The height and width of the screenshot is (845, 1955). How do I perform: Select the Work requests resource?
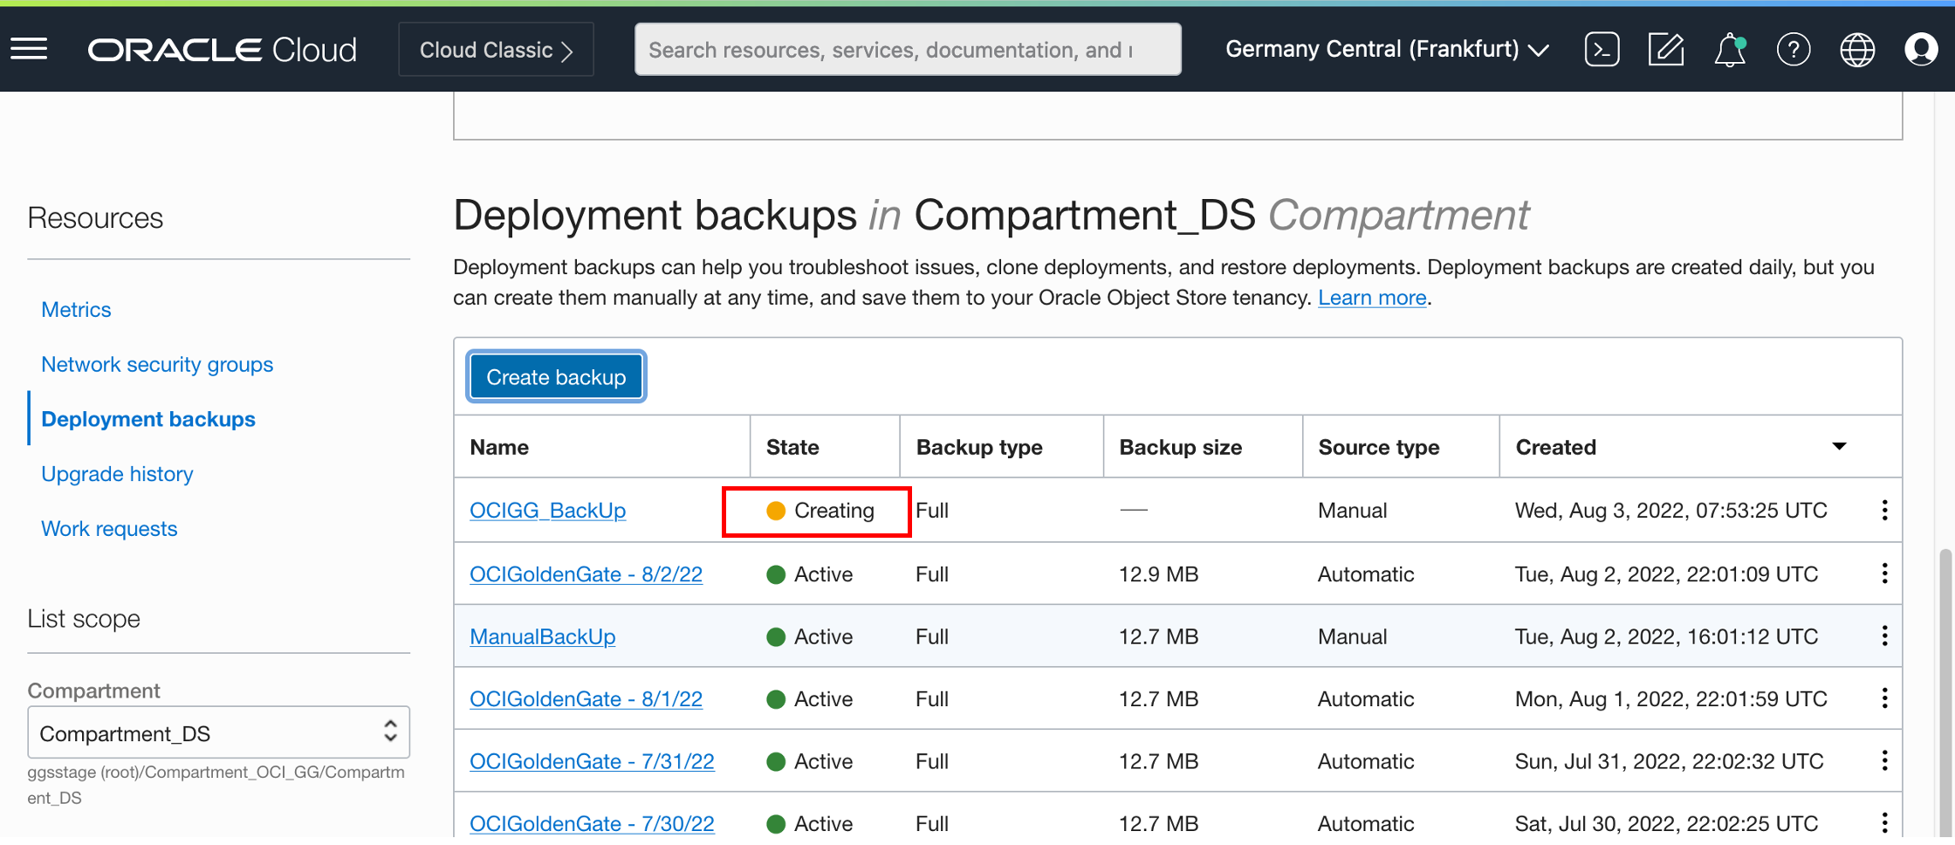109,528
